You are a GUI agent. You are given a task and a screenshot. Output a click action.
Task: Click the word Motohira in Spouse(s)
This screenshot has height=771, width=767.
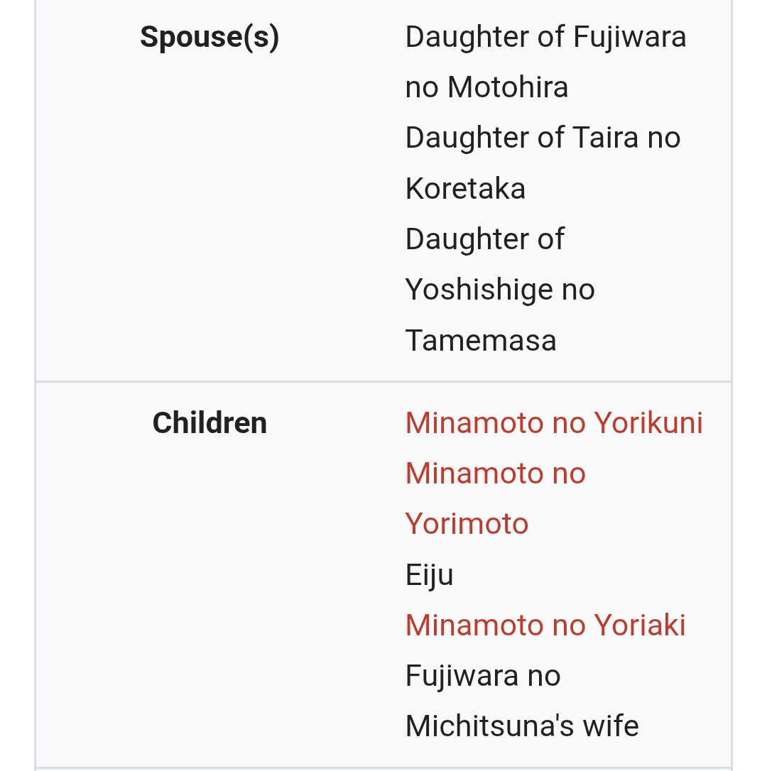(x=508, y=87)
